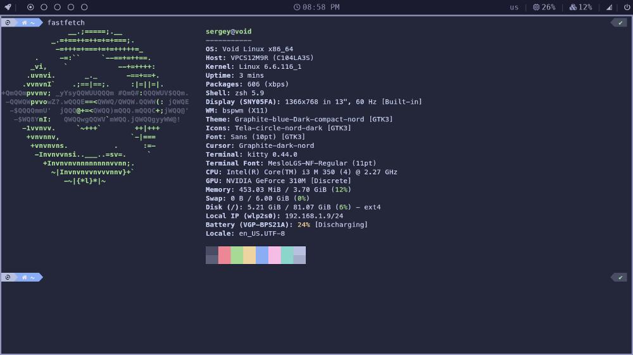The image size is (633, 355).
Task: Open the 08:58 PM time display
Action: pyautogui.click(x=322, y=7)
